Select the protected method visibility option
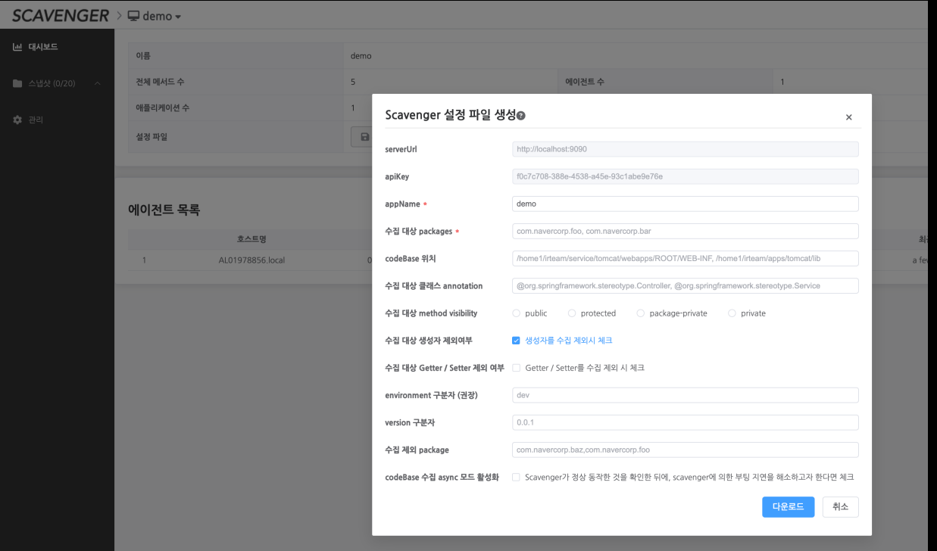The image size is (937, 551). 572,313
